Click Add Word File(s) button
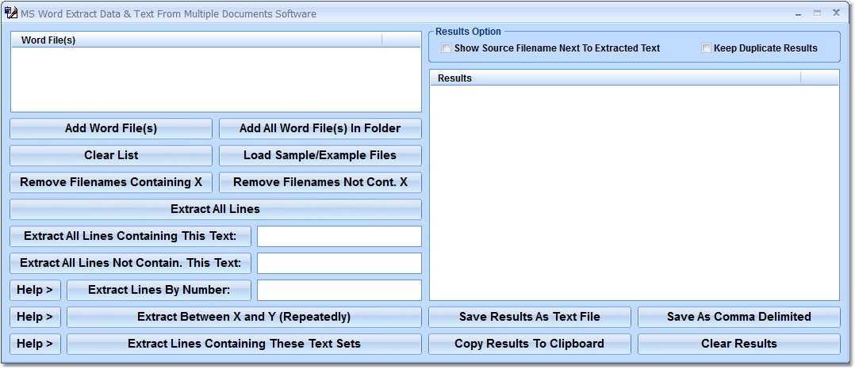Viewport: 855px width, 369px height. click(111, 128)
